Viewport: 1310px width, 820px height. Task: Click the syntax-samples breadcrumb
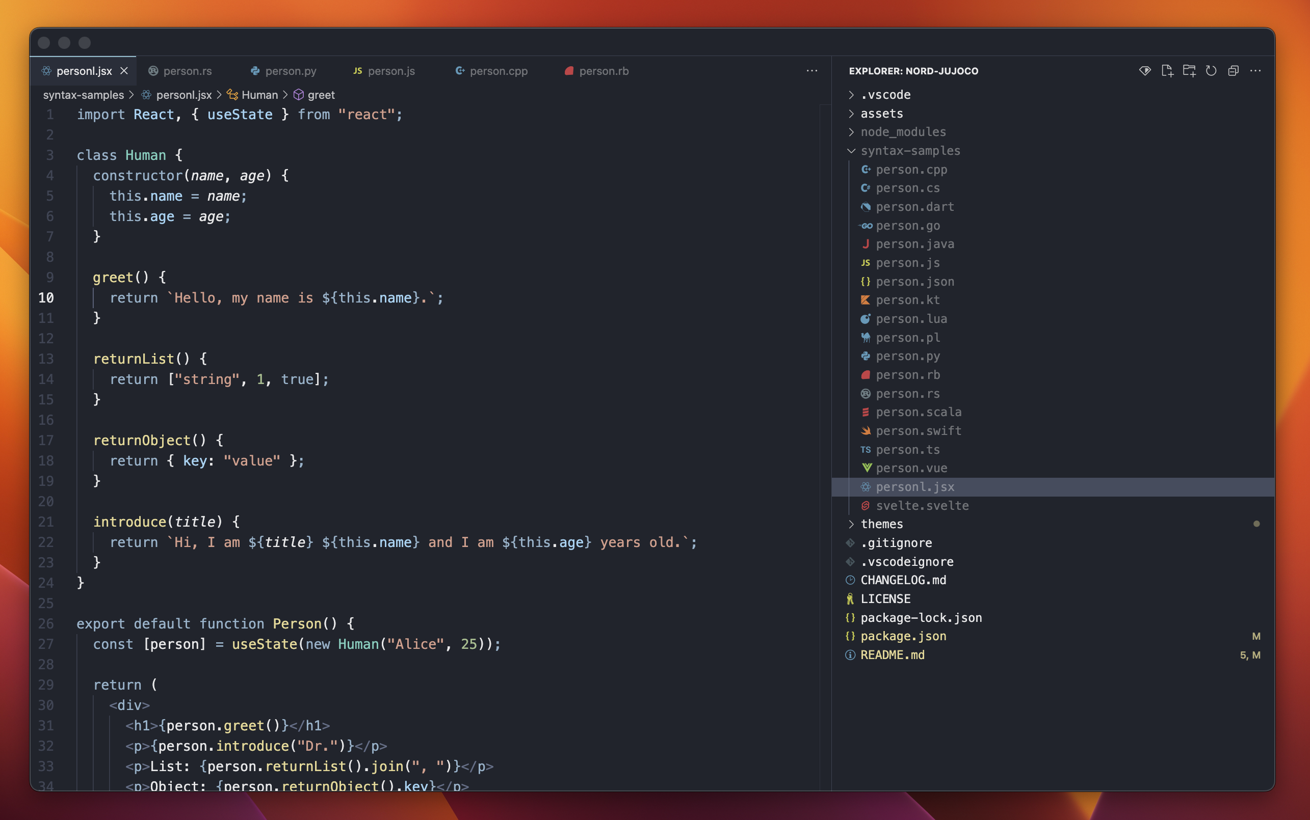84,95
